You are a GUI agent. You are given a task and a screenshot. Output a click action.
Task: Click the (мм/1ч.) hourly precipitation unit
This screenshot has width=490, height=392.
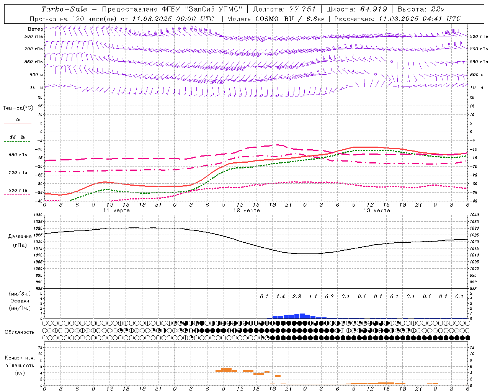coord(20,308)
